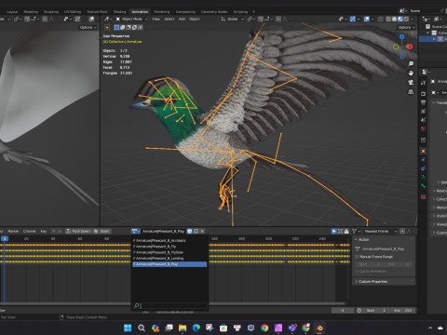The height and width of the screenshot is (335, 447).
Task: Click the fake user shield for action
Action: tap(190, 231)
